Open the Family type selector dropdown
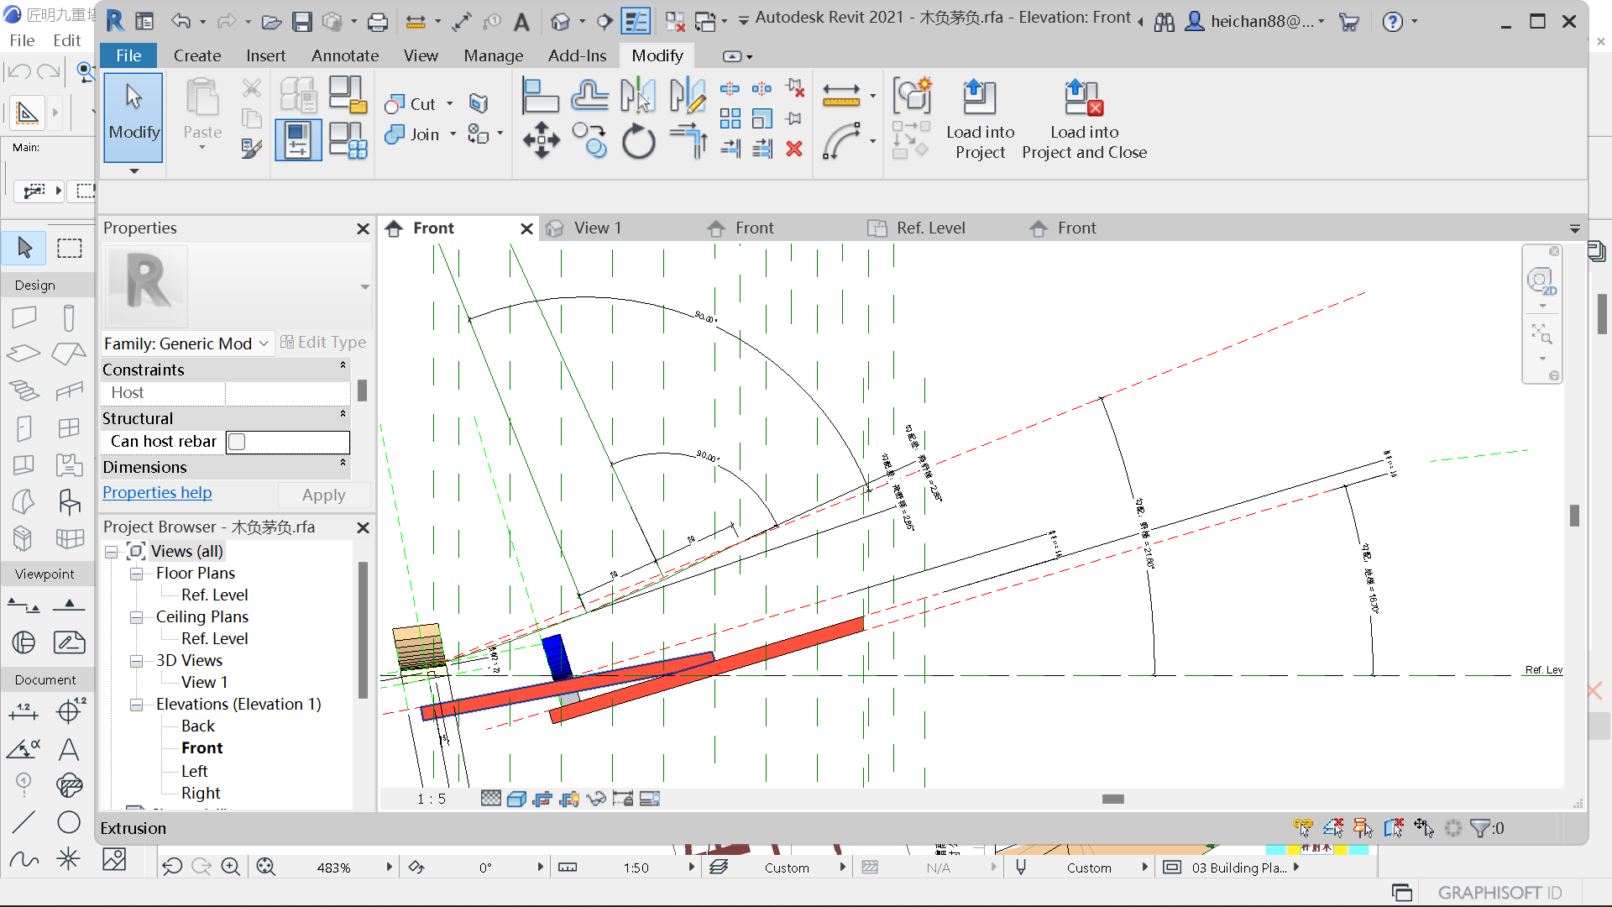Viewport: 1612px width, 907px height. pyautogui.click(x=263, y=343)
